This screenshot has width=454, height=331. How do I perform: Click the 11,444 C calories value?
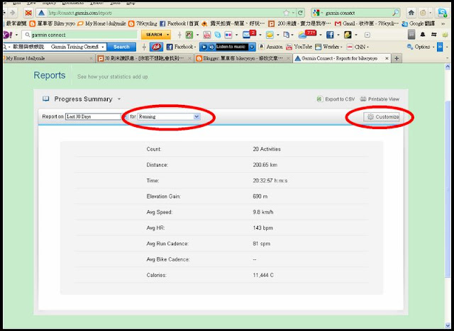click(263, 275)
